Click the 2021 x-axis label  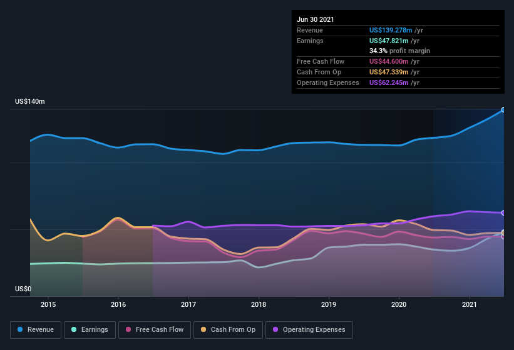pos(470,304)
